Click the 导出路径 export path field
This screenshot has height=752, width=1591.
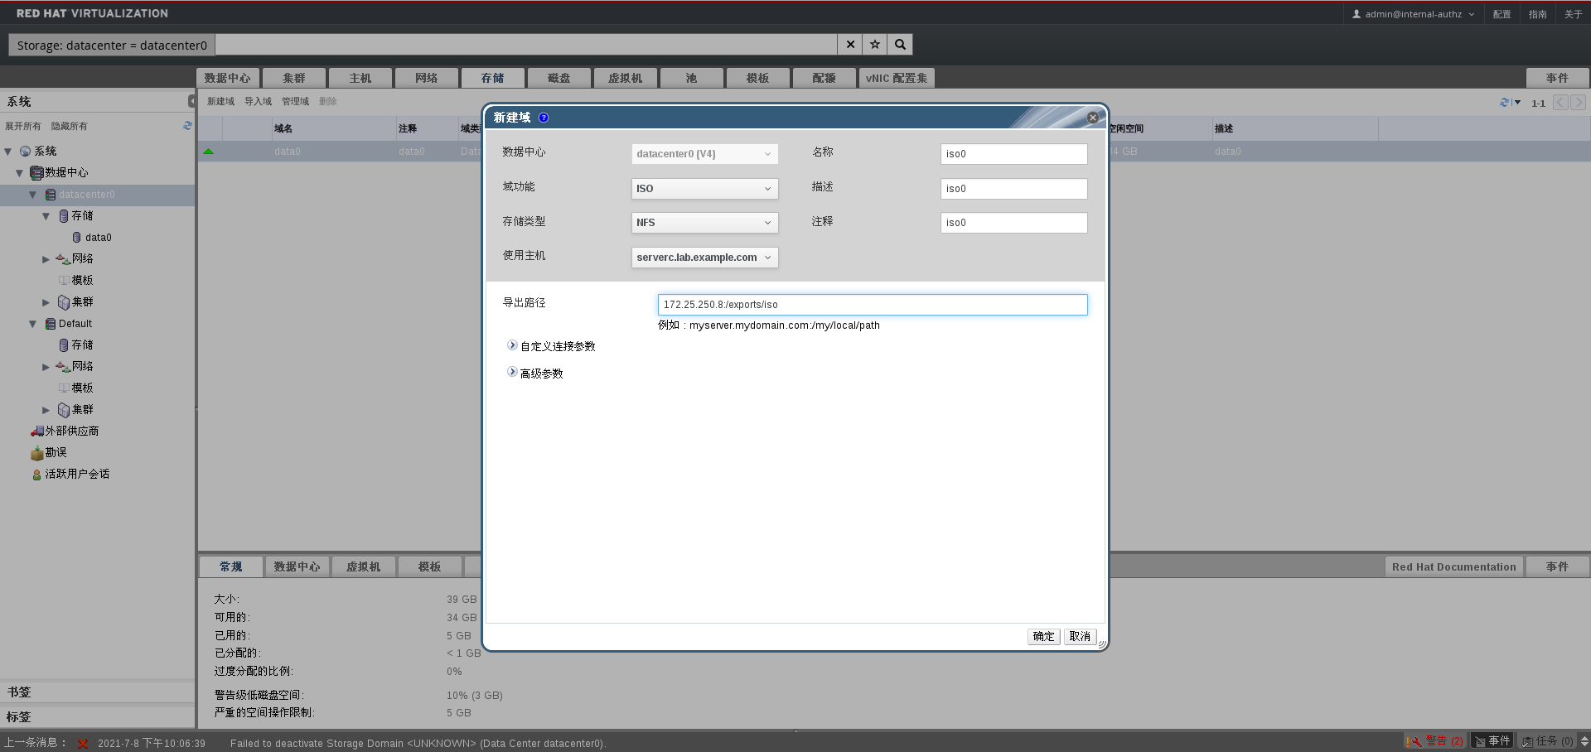[x=871, y=304]
